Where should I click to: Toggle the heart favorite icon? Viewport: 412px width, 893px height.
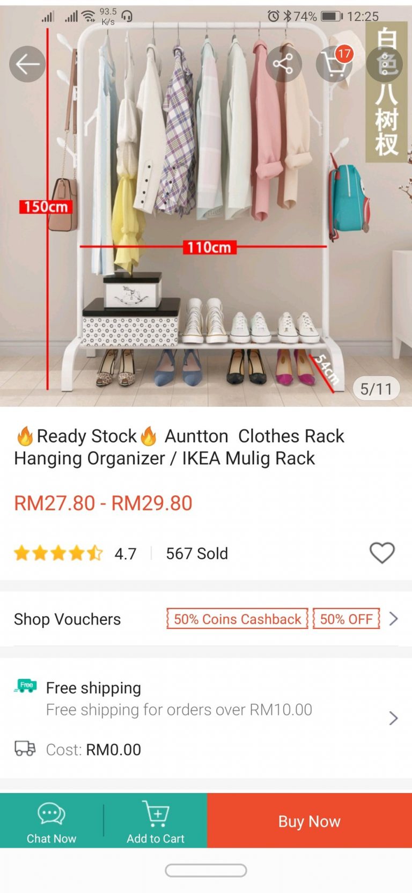tap(382, 553)
